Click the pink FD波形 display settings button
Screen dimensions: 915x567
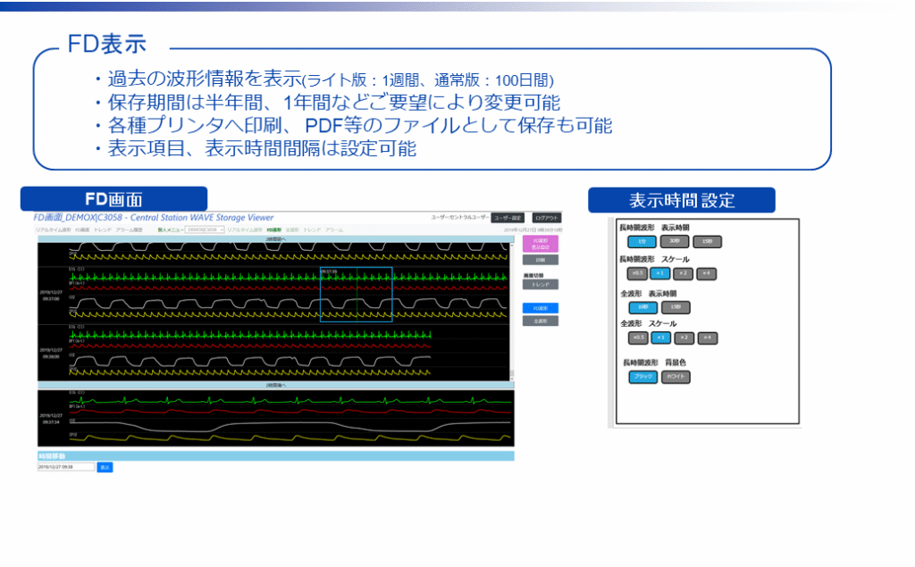coord(540,244)
